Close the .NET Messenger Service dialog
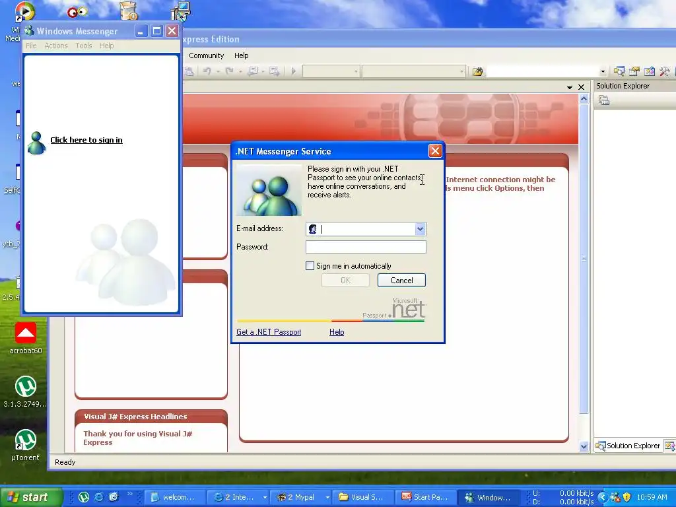This screenshot has height=507, width=676. pos(435,151)
